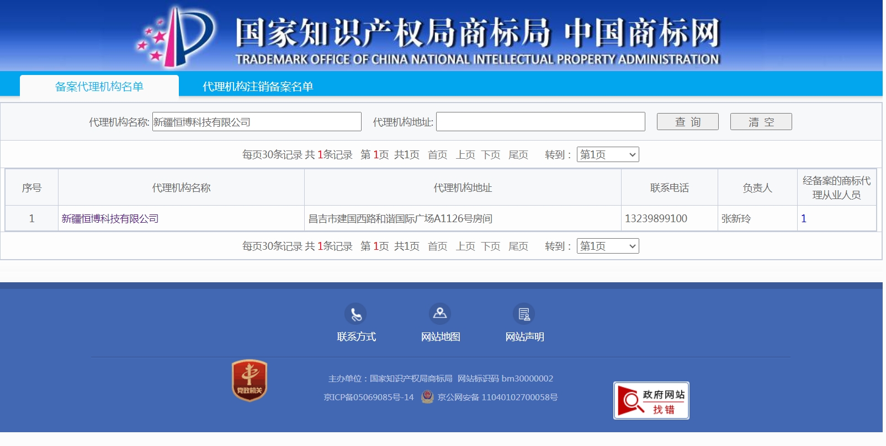Viewport: 886px width, 446px height.
Task: Go to 首页 in the bottom pagination bar
Action: click(438, 246)
